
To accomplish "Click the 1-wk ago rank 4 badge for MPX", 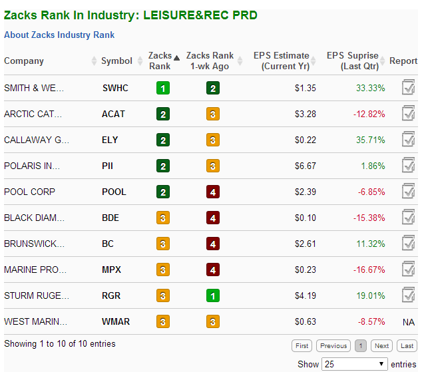I will [213, 270].
